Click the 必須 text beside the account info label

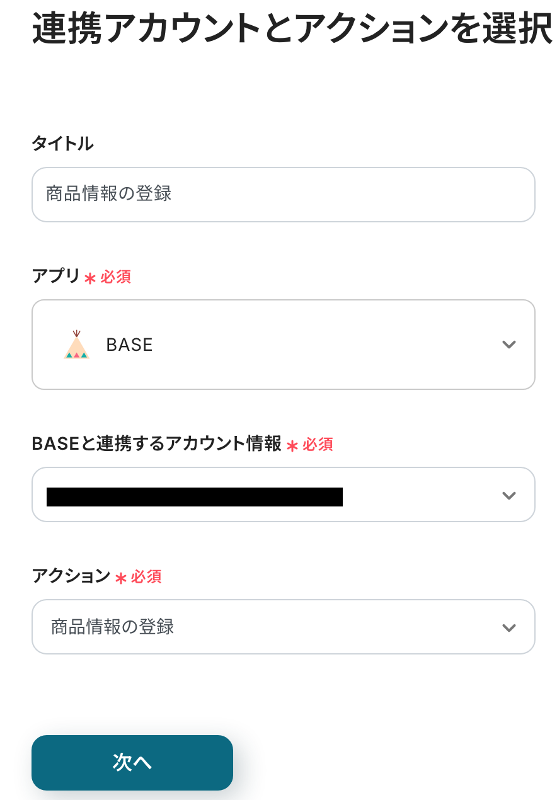pos(318,445)
